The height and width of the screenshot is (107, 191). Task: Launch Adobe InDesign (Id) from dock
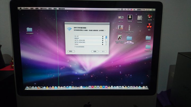pyautogui.click(x=106, y=87)
